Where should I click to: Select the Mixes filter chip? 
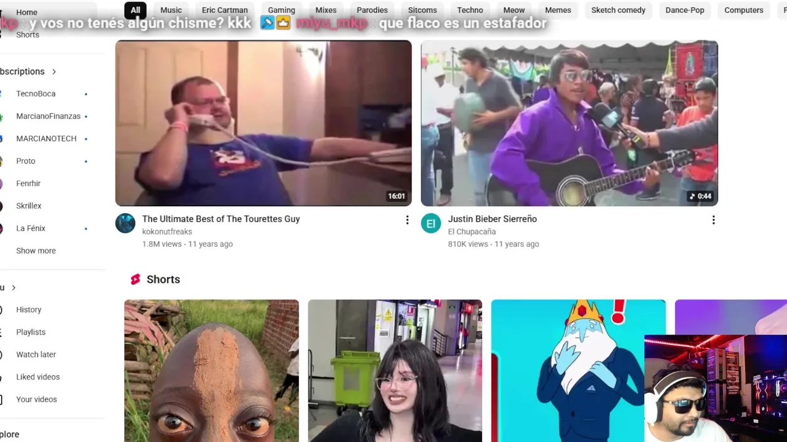coord(326,10)
